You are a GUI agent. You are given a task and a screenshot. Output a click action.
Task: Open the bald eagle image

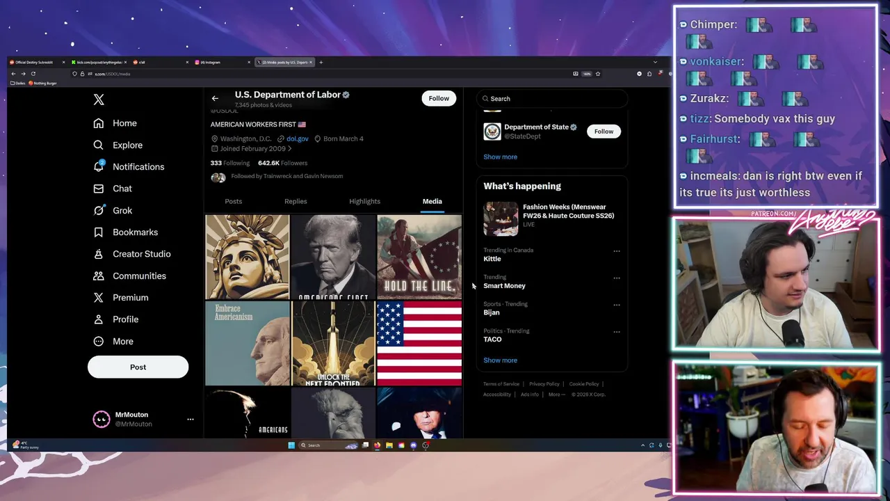pyautogui.click(x=333, y=413)
